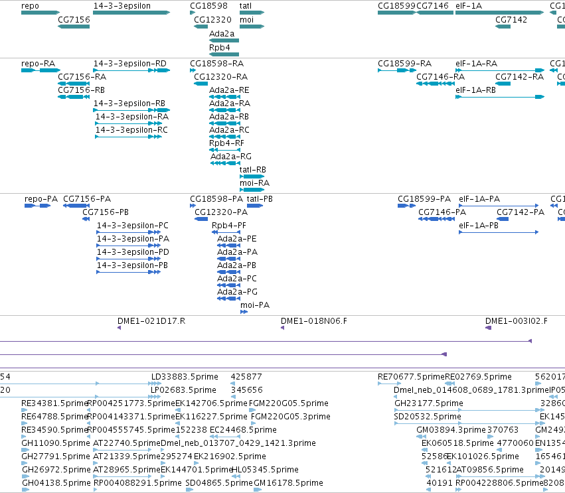Select the eIF-1A-RB transcript
The width and height of the screenshot is (565, 493).
[x=500, y=97]
